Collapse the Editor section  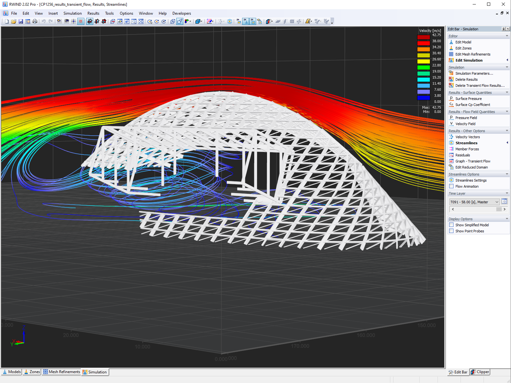coord(507,36)
